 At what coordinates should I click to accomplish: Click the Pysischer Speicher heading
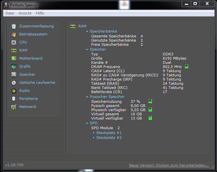(x=107, y=97)
